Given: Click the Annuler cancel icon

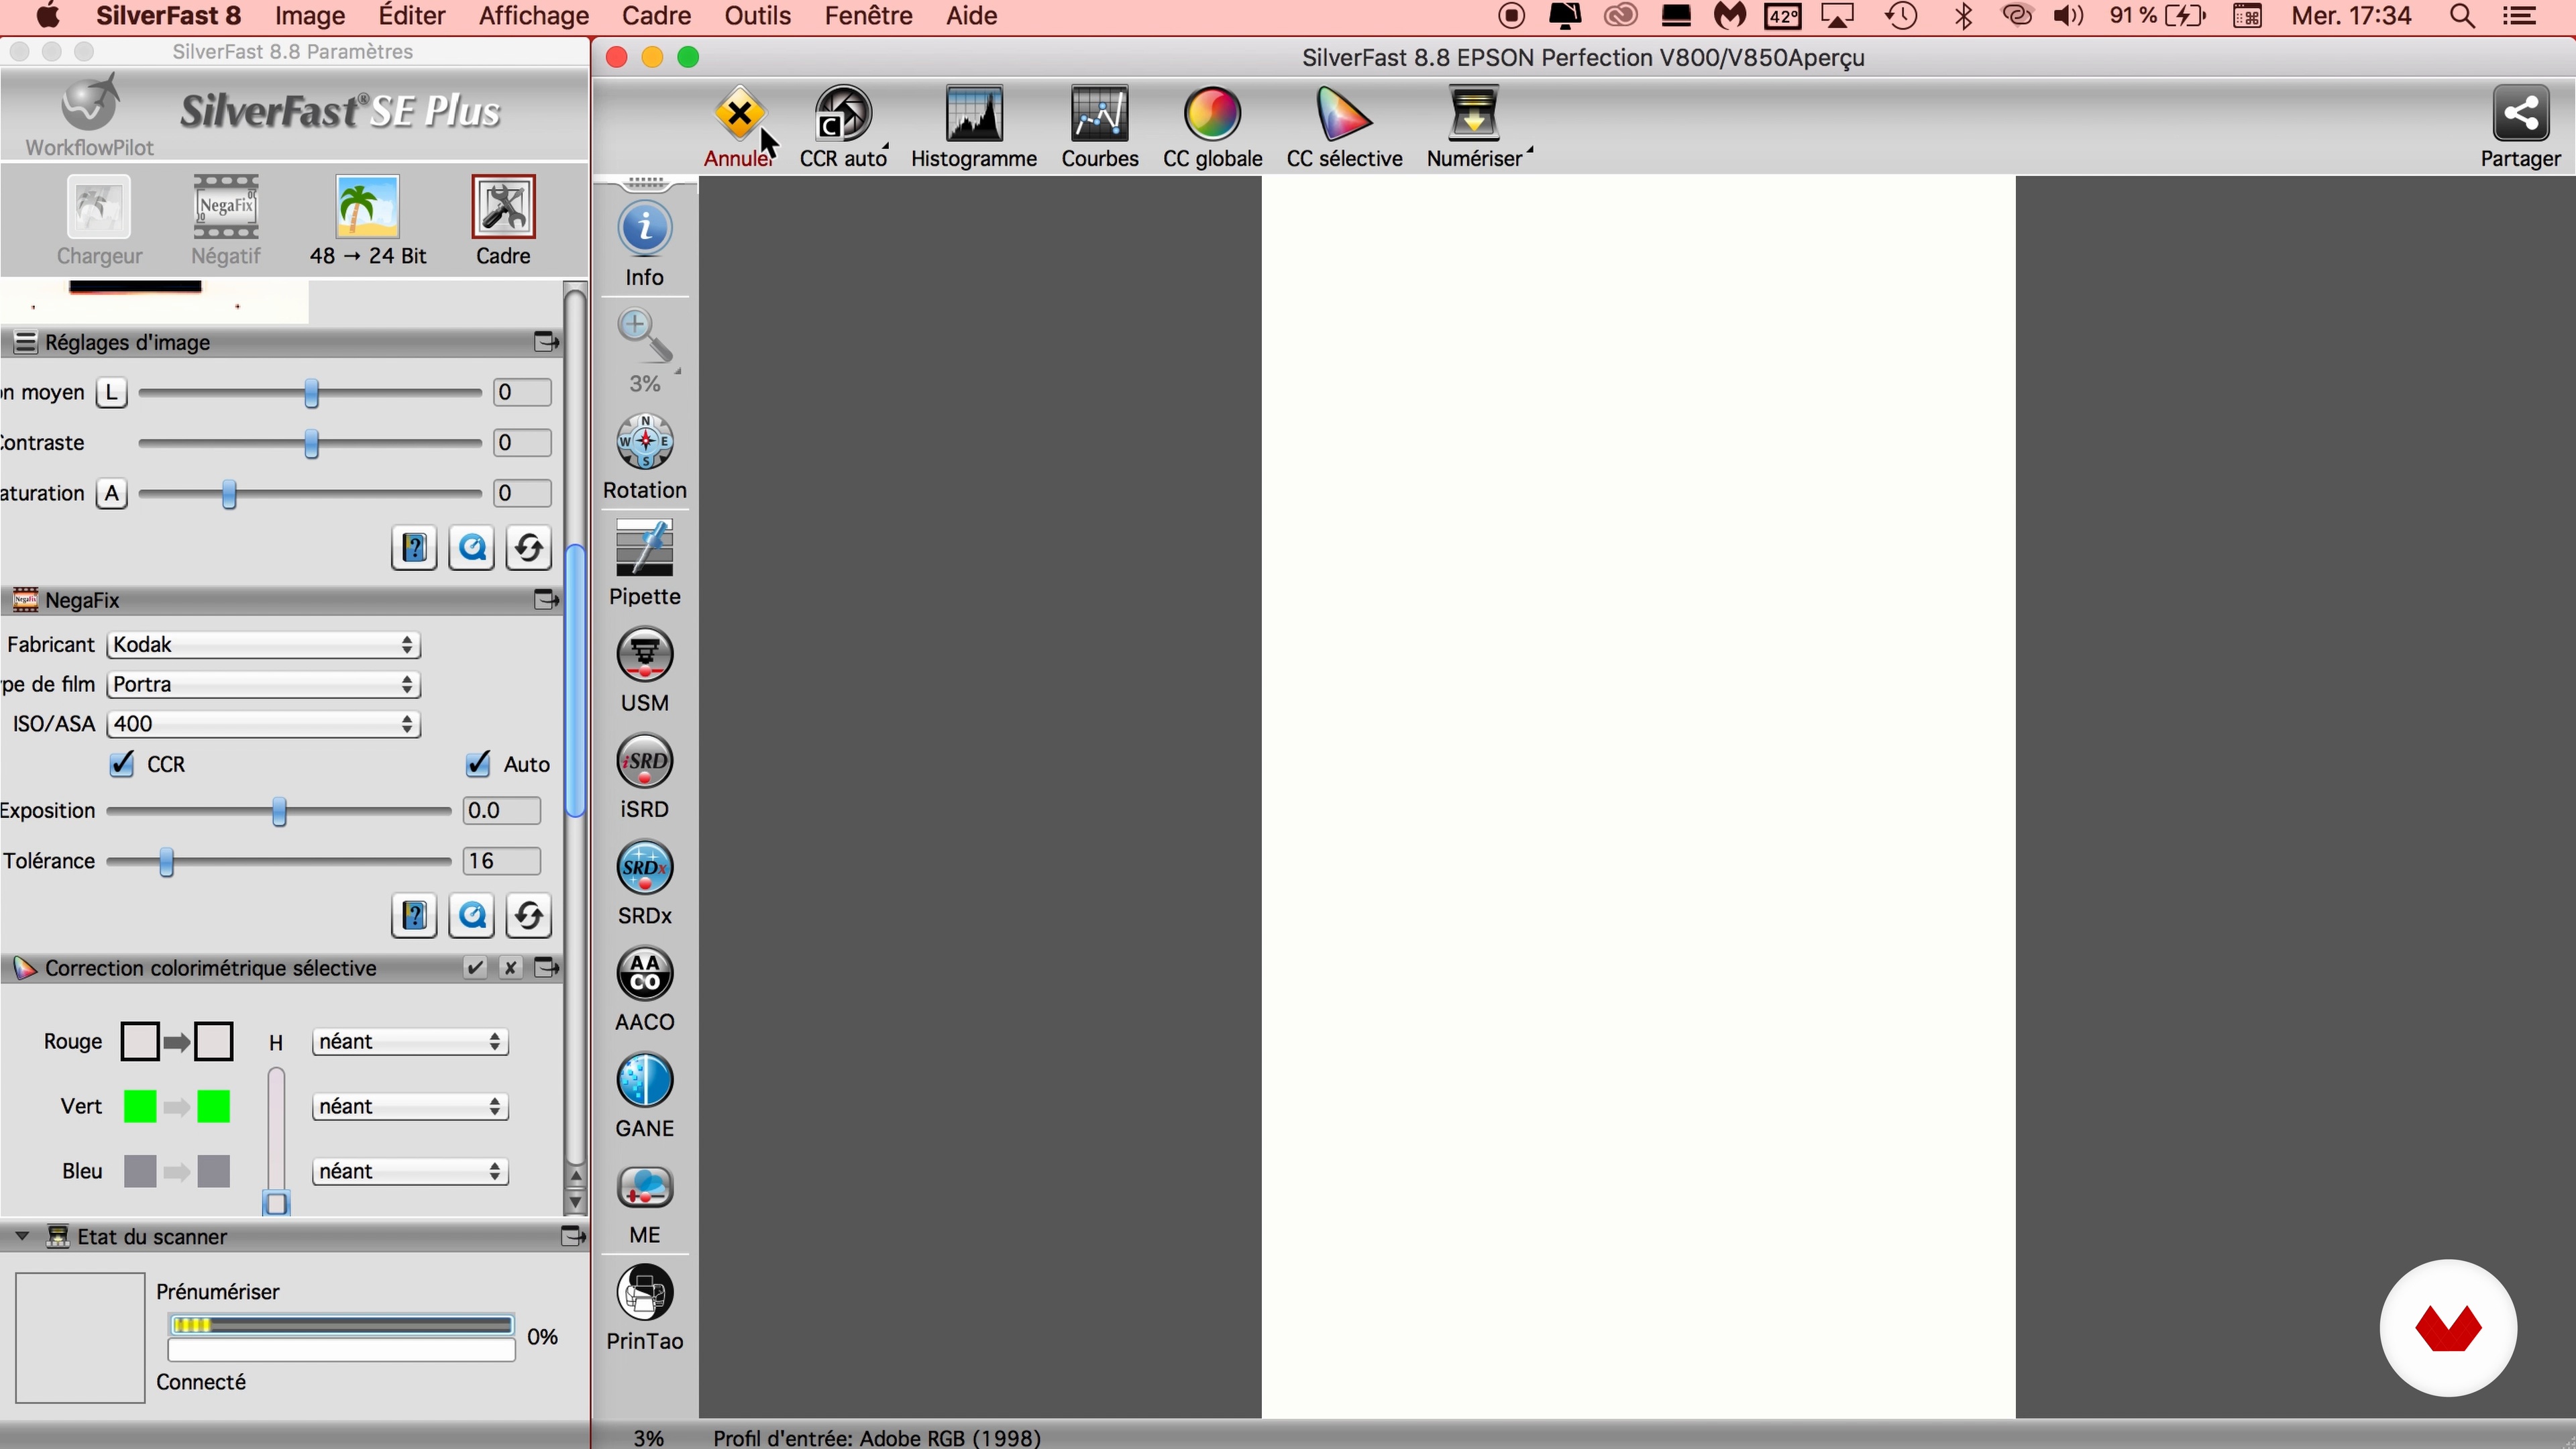Looking at the screenshot, I should pyautogui.click(x=740, y=115).
